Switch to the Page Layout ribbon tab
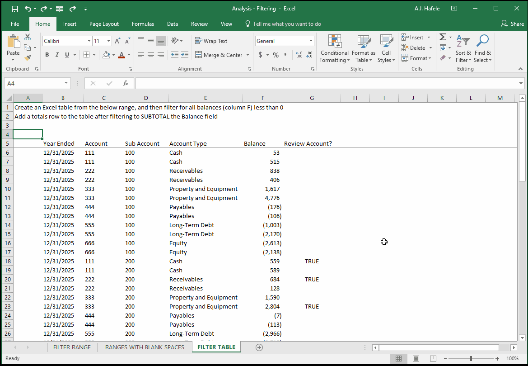528x366 pixels. 104,24
